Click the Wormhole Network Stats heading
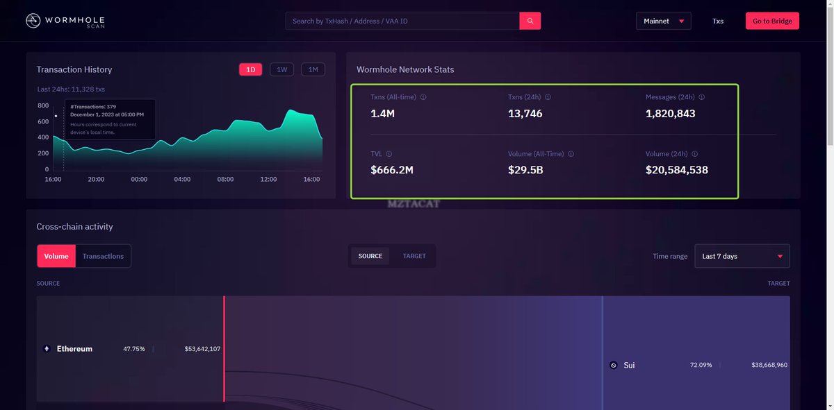Viewport: 834px width, 410px height. [405, 69]
